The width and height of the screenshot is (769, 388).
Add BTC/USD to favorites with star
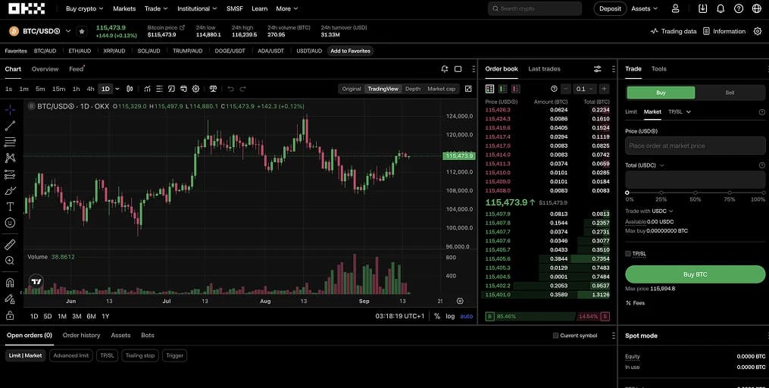[81, 31]
